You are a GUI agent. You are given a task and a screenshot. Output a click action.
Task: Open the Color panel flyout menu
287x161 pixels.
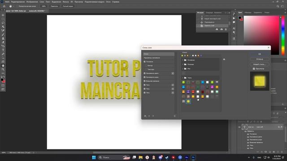tap(285, 13)
